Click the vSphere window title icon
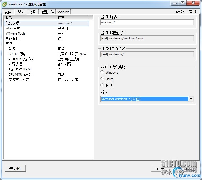Image resolution: width=202 pixels, height=180 pixels. (x=5, y=4)
